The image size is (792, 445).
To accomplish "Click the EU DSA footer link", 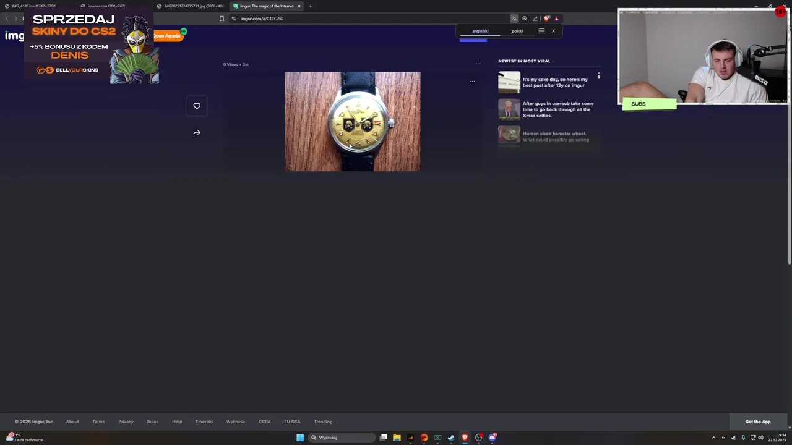I will (292, 422).
